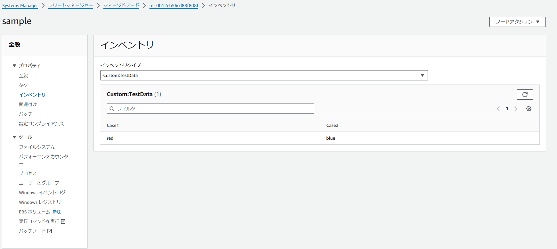Viewport: 557px width, 249px height.
Task: Open マネージドノード breadcrumb link
Action: [121, 5]
